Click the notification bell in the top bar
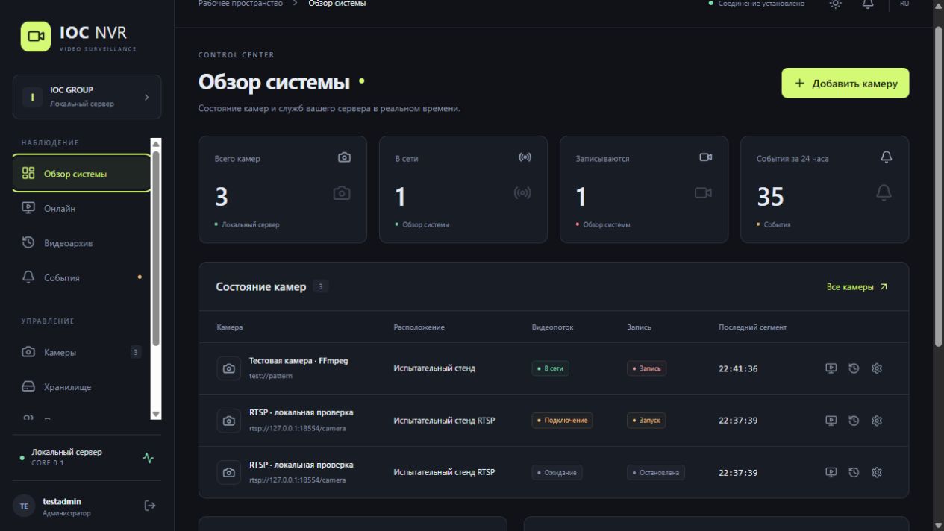 (x=868, y=4)
